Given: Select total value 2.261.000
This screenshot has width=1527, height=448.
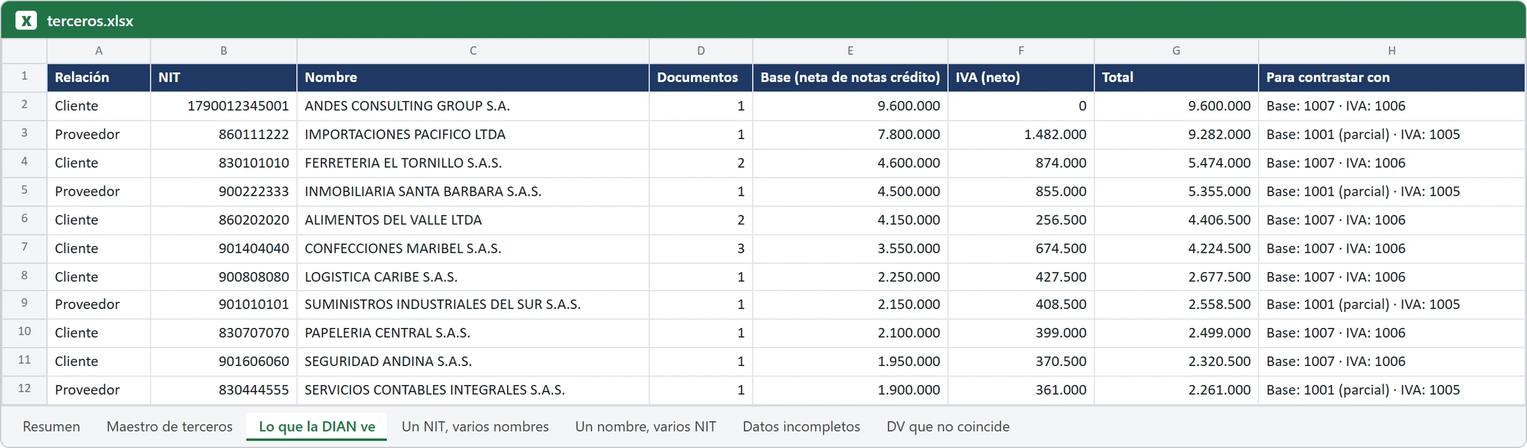Looking at the screenshot, I should (x=1176, y=390).
